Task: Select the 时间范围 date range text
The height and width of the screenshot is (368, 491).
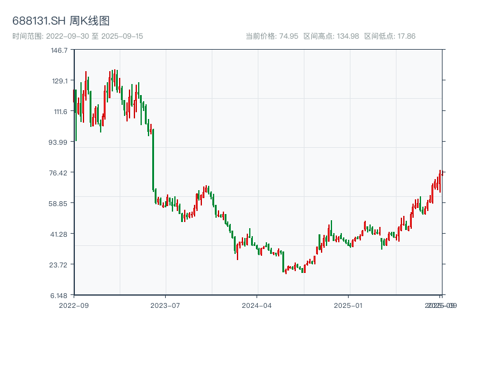Action: [77, 36]
